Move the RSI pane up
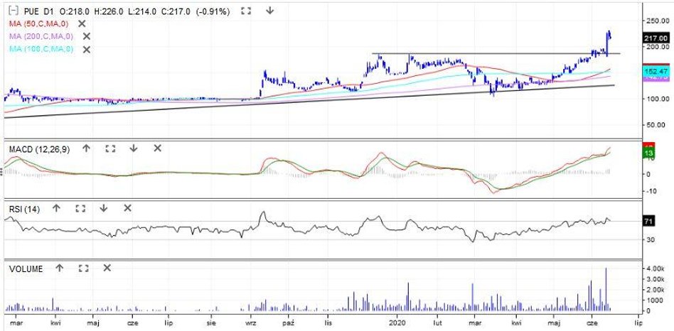 56,208
